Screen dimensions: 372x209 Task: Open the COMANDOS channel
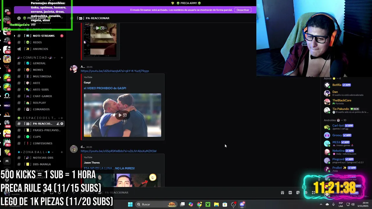point(40,109)
